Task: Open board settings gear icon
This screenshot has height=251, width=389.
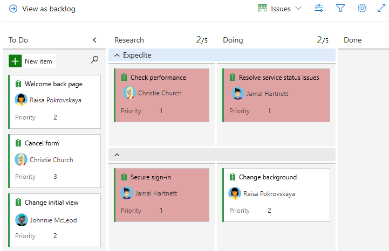Action: point(362,9)
